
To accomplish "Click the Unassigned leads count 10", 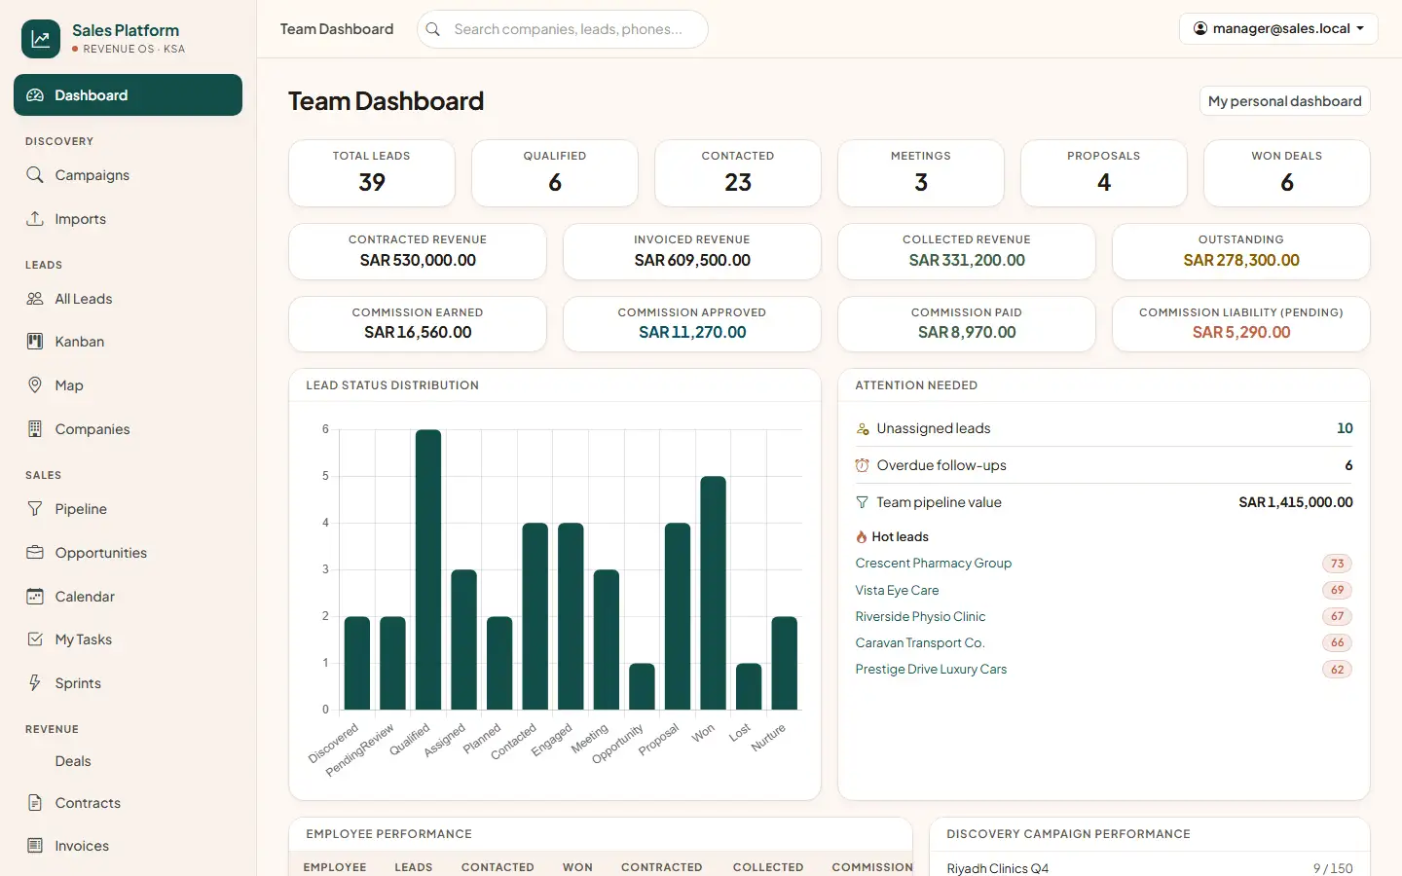I will [1345, 428].
